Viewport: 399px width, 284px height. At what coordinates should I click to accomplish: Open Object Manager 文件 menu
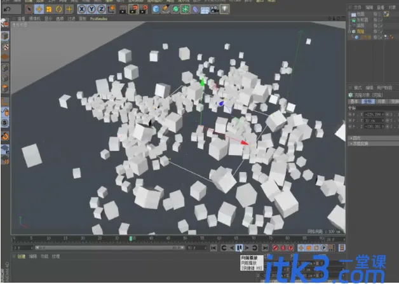tap(358, 8)
